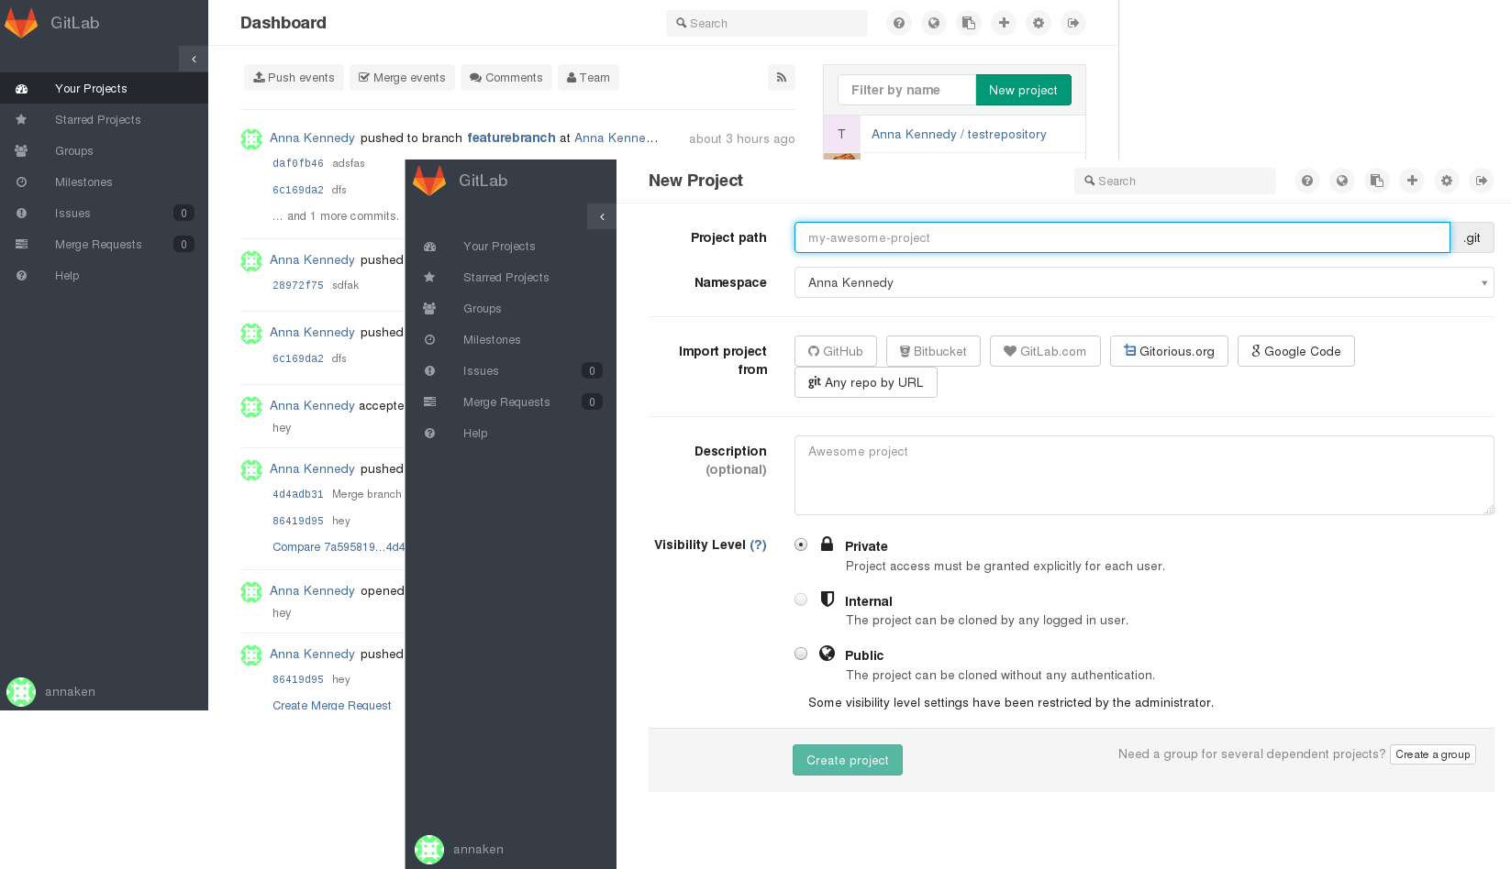Open Issues in Dashboard sidebar
The image size is (1511, 869).
(x=104, y=214)
